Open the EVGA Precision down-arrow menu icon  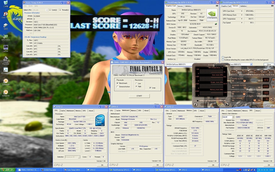tap(269, 67)
